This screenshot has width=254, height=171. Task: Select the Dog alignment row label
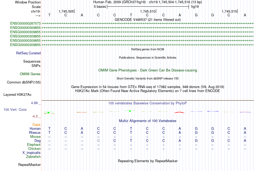point(37,141)
